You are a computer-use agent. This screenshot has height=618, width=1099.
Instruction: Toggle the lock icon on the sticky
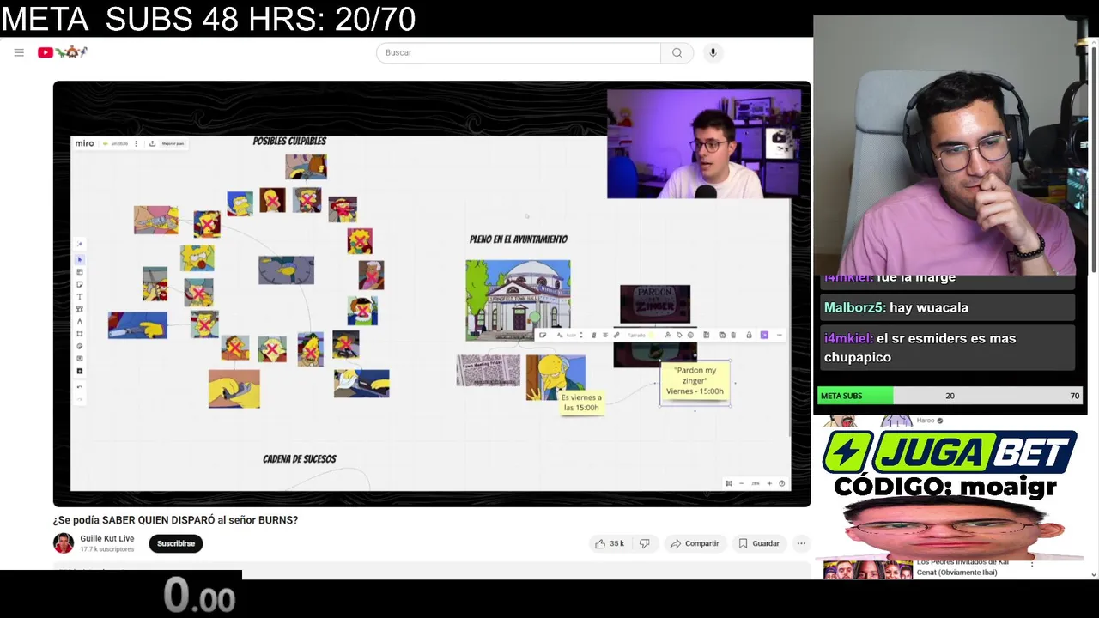click(x=749, y=335)
